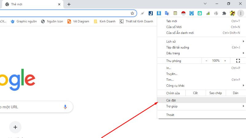Viewport: 246px width, 138px height.
Task: Expand the 'Dấu trang' submenu
Action: click(201, 53)
